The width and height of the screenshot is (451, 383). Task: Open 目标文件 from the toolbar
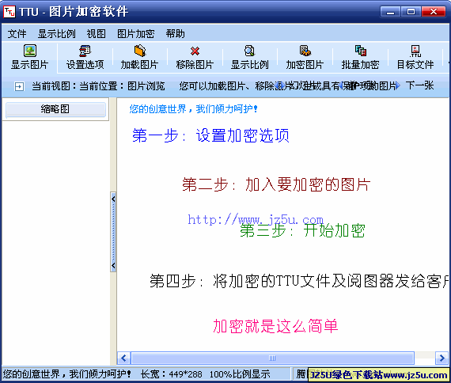[x=415, y=57]
